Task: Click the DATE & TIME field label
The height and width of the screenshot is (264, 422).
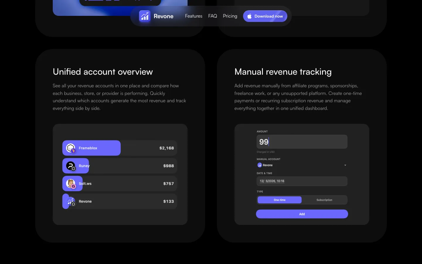Action: point(264,173)
